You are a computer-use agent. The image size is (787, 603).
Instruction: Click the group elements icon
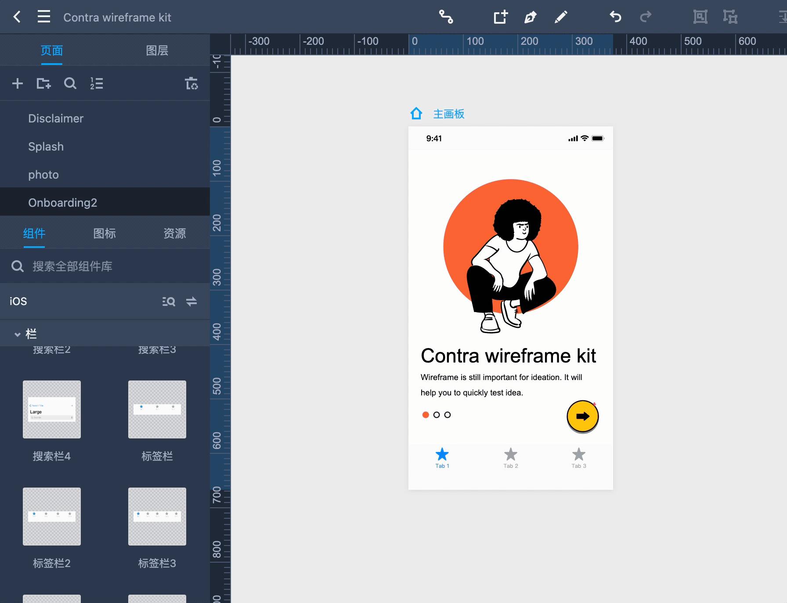[700, 17]
